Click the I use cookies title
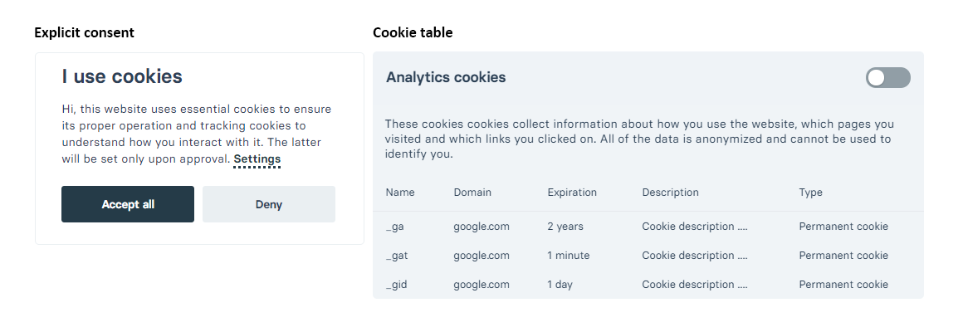Viewport: 963px width, 327px height. pos(122,76)
